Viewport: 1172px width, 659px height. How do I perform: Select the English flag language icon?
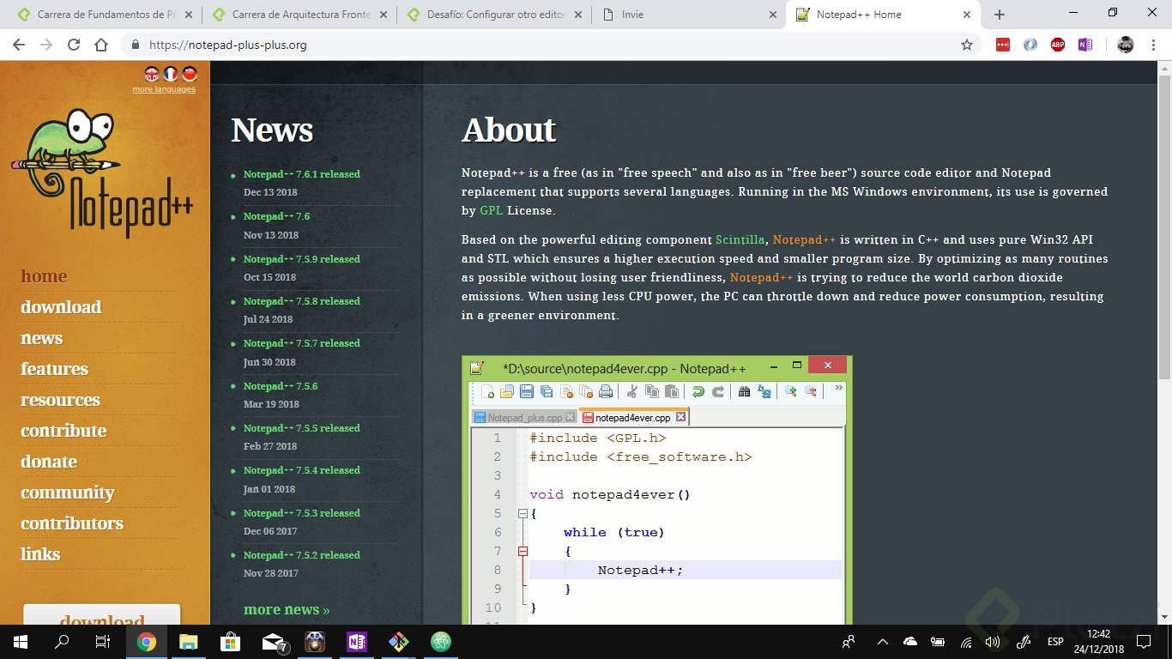tap(152, 74)
